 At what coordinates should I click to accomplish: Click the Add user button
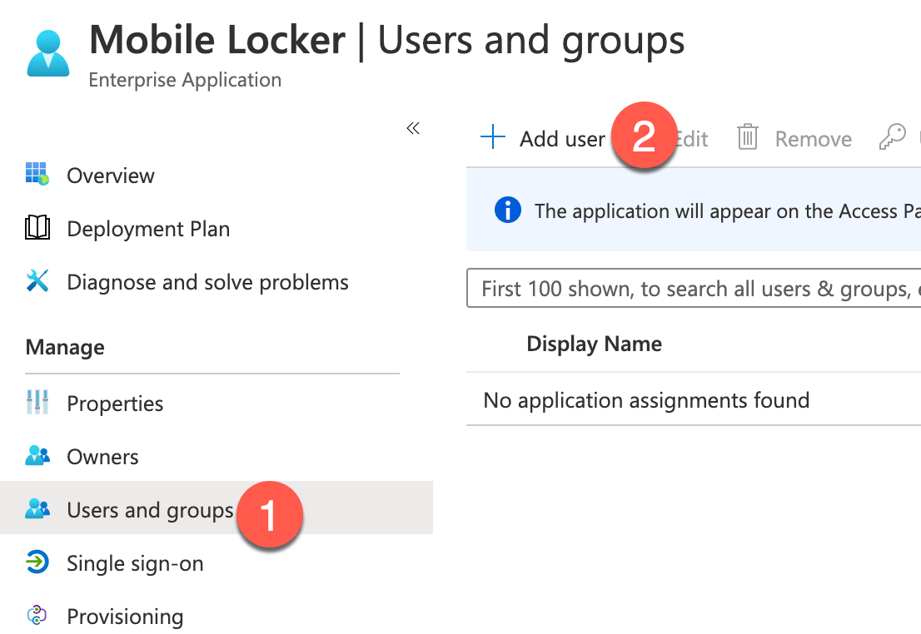pyautogui.click(x=543, y=139)
